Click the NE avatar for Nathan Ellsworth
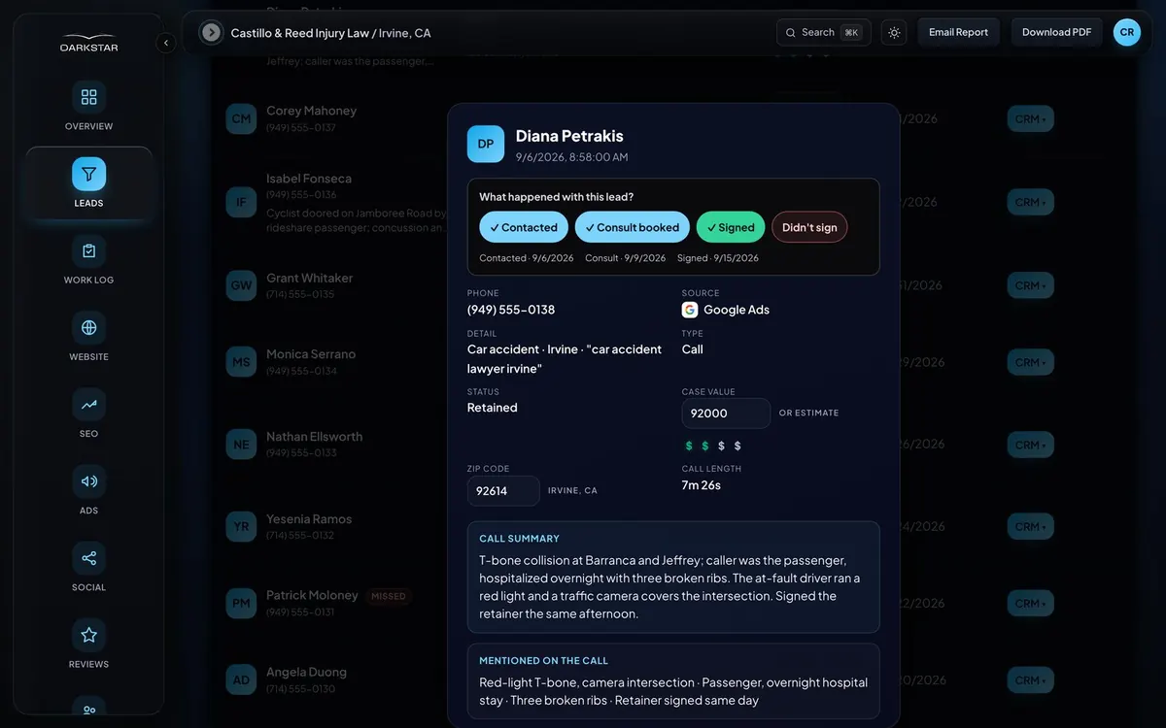The height and width of the screenshot is (728, 1166). tap(241, 445)
